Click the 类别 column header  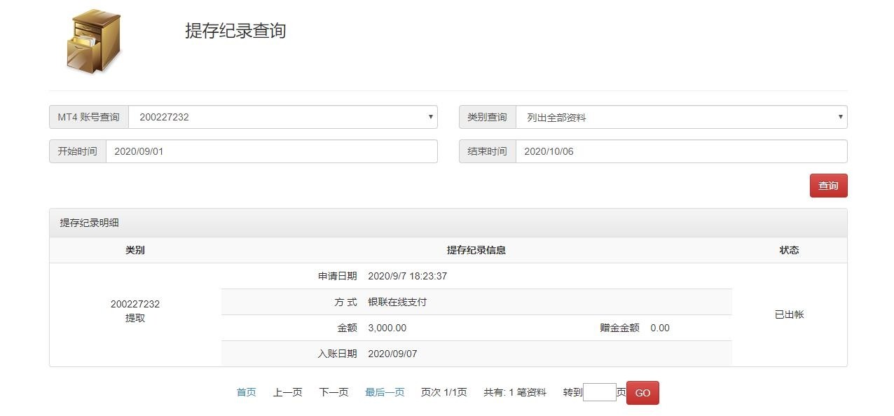coord(135,250)
